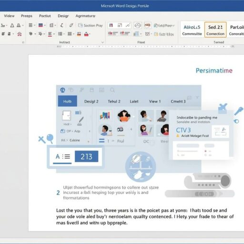Click the curly bracket symbol icon
Screen dimensions: 244x244
[62, 25]
